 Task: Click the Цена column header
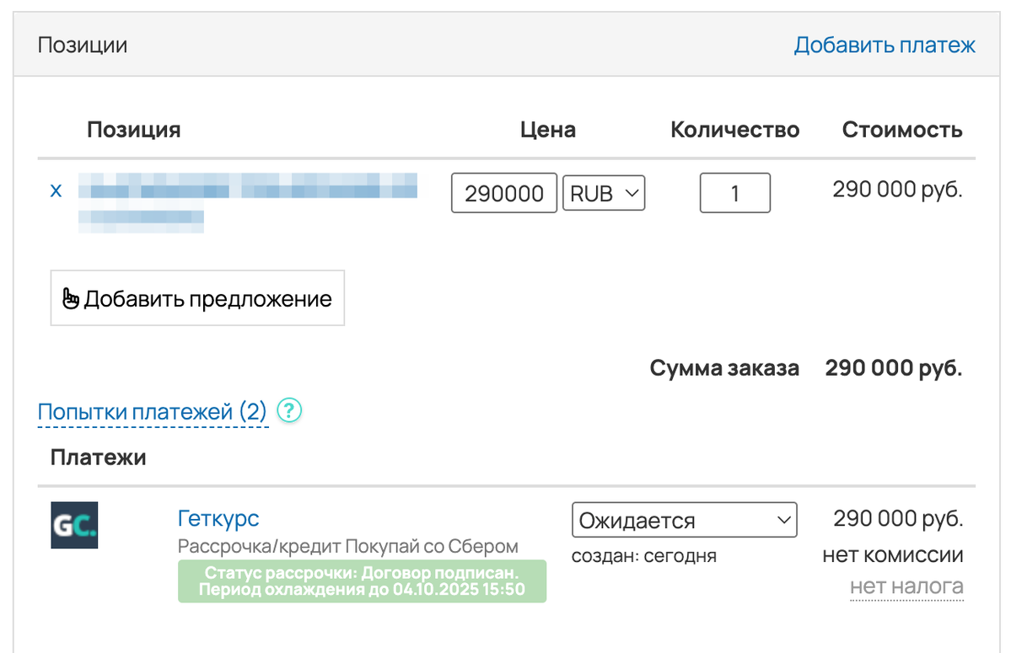(x=548, y=130)
